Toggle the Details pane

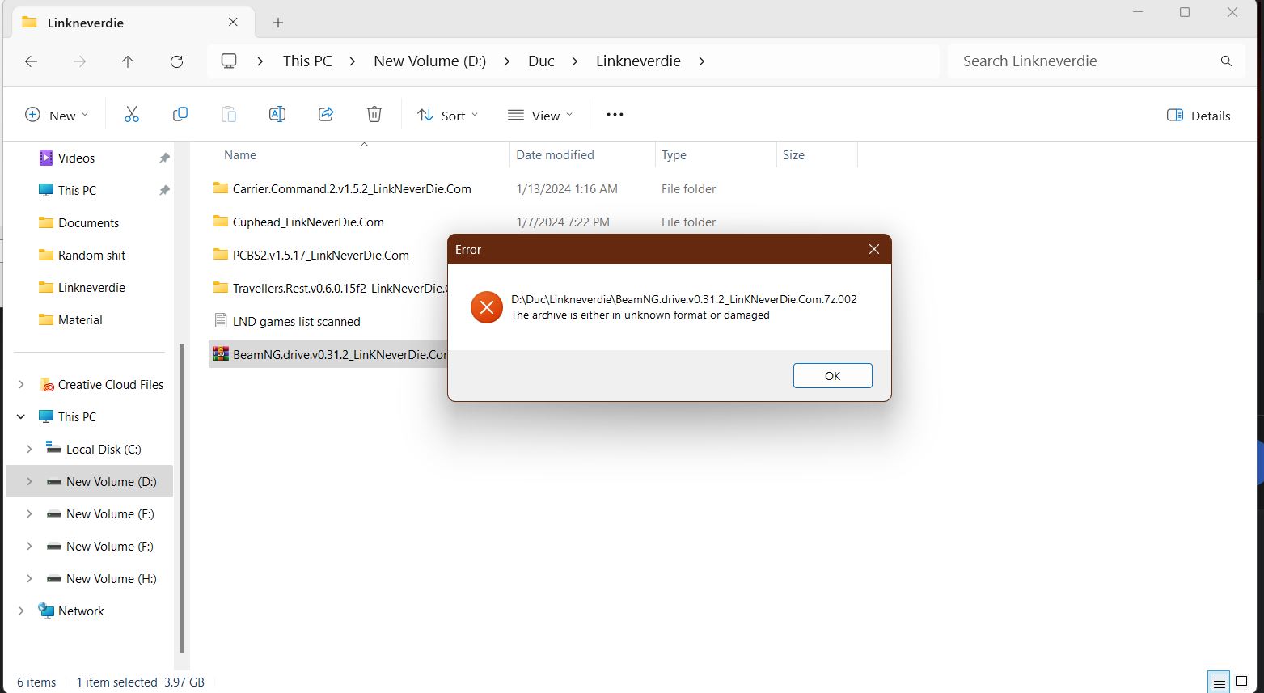(x=1198, y=116)
